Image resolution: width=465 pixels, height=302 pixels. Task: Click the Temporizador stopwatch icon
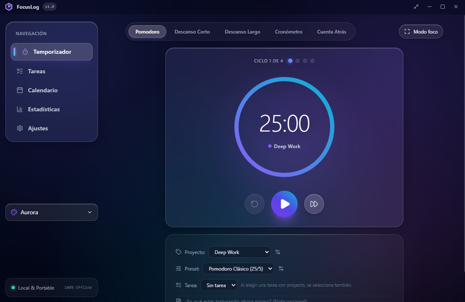tap(25, 52)
